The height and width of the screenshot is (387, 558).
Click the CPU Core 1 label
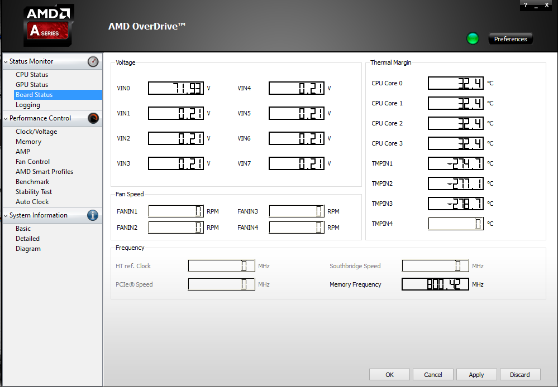pos(387,103)
